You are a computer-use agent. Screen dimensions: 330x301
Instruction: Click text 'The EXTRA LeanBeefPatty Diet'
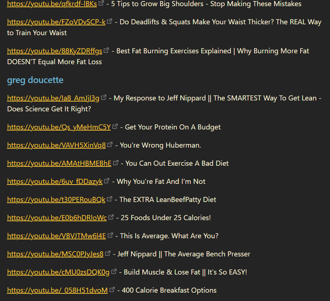[x=168, y=199]
